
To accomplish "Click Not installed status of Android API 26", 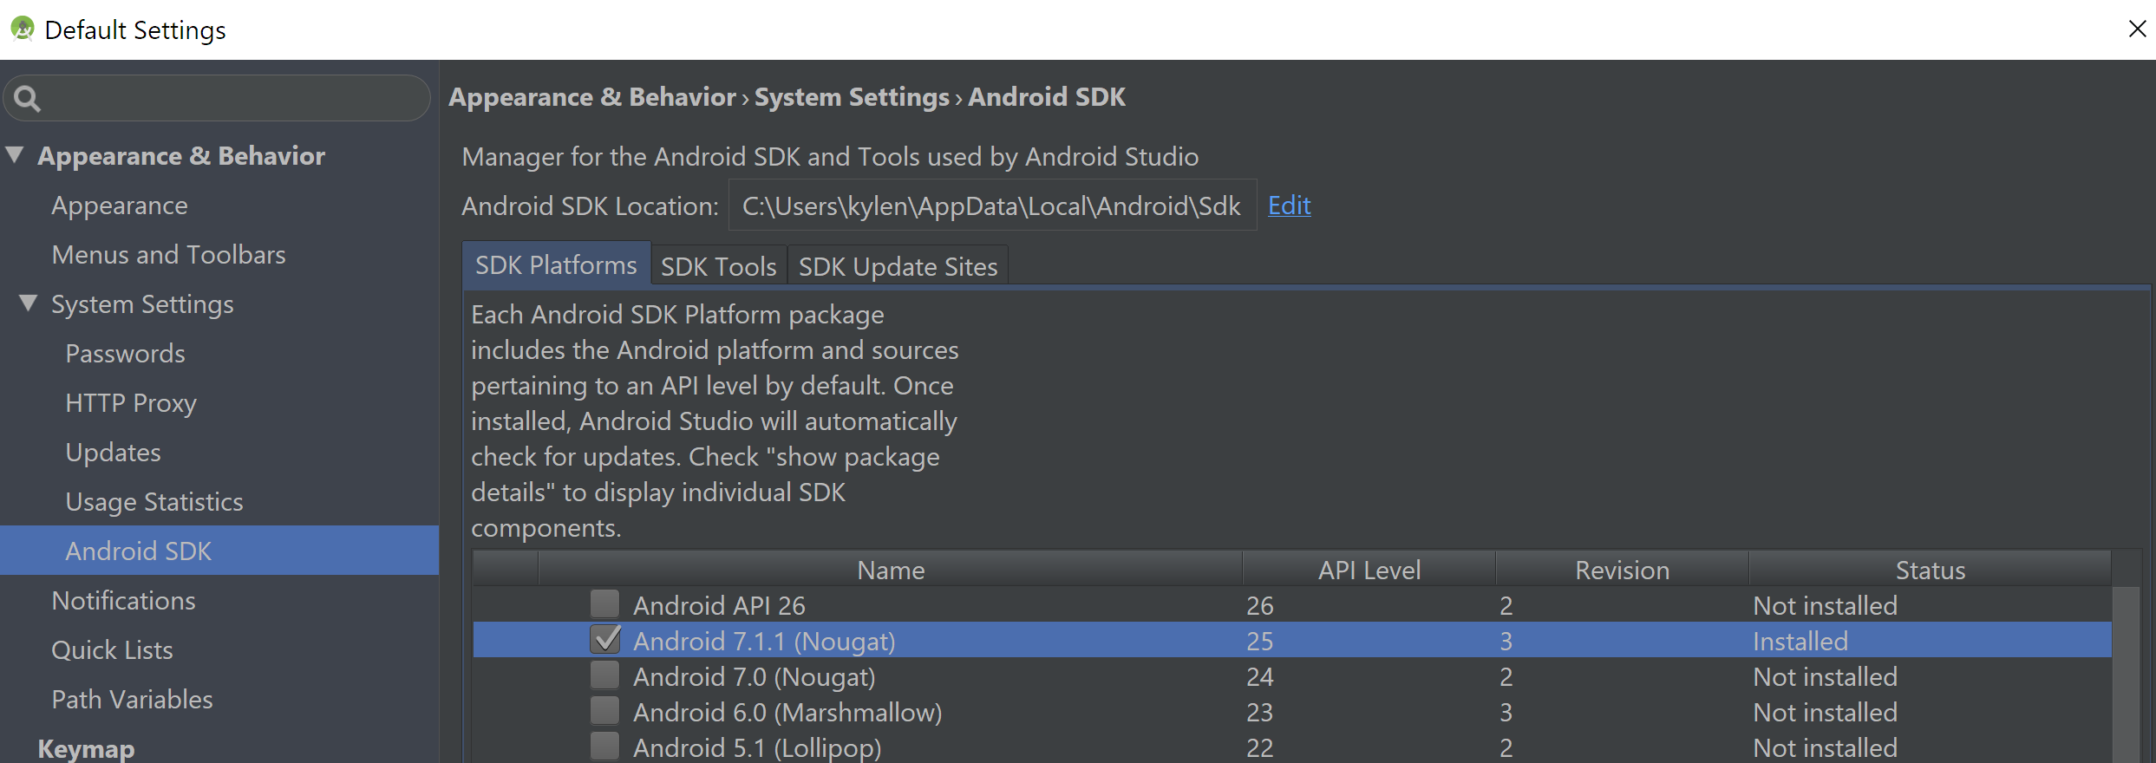I will pos(1826,605).
